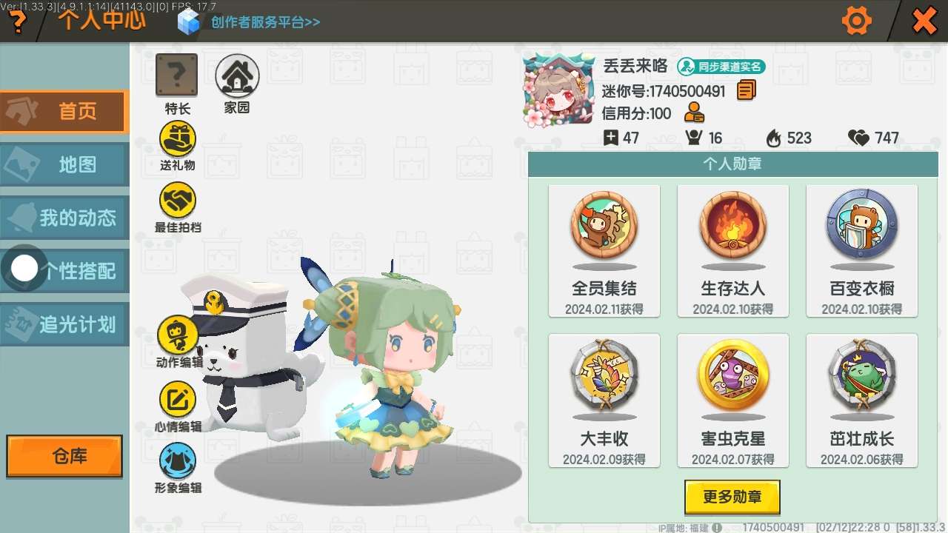The width and height of the screenshot is (948, 533).
Task: Click the 更多勋章 button
Action: [732, 497]
